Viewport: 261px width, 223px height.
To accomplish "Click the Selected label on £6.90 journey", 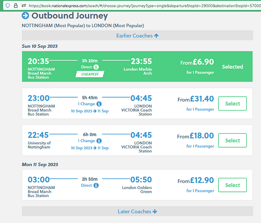I will 232,67.
